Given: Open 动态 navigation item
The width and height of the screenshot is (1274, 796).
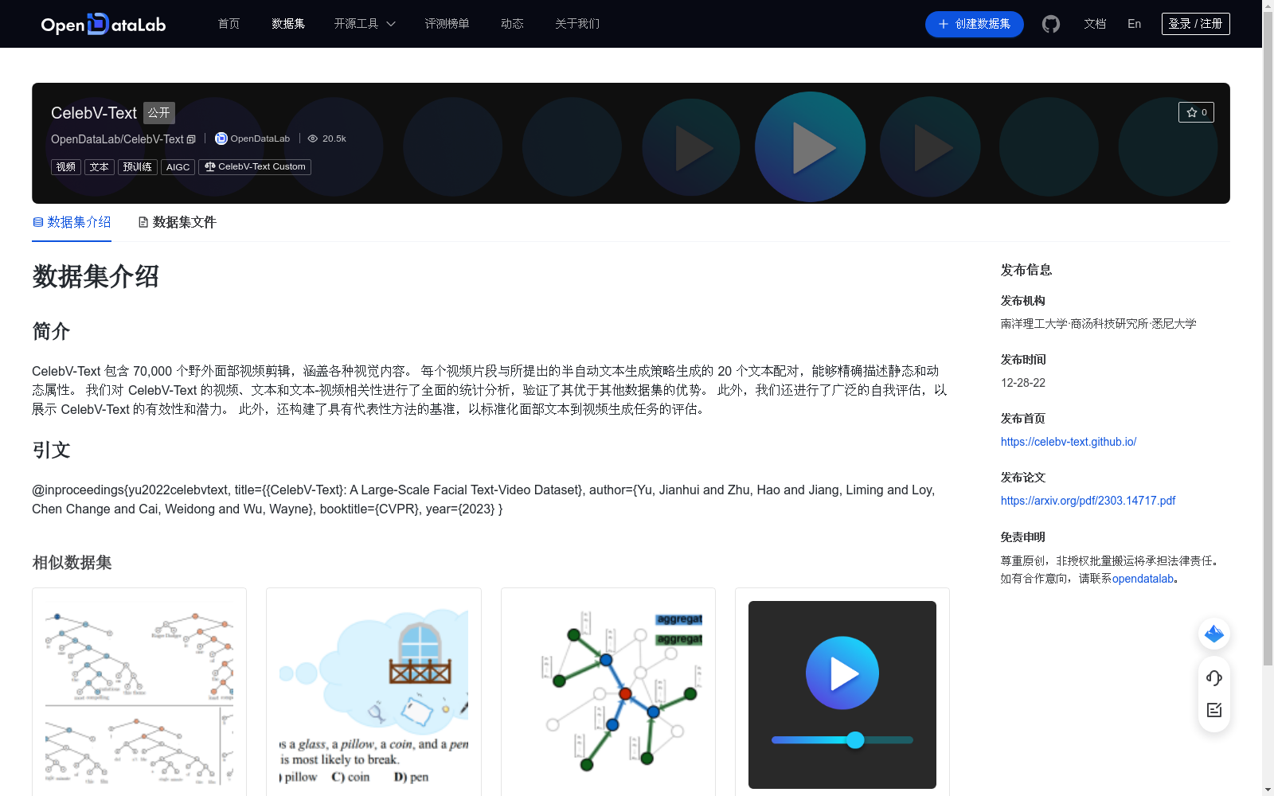Looking at the screenshot, I should point(512,24).
